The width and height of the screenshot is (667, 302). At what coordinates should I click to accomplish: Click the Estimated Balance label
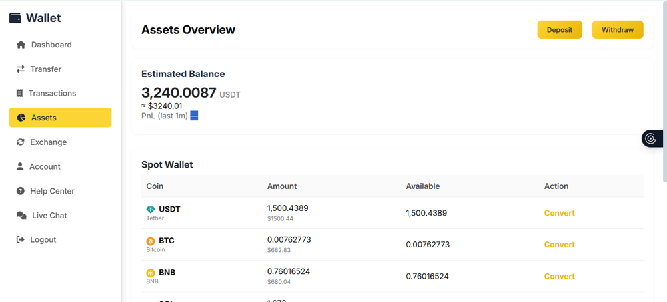click(183, 74)
